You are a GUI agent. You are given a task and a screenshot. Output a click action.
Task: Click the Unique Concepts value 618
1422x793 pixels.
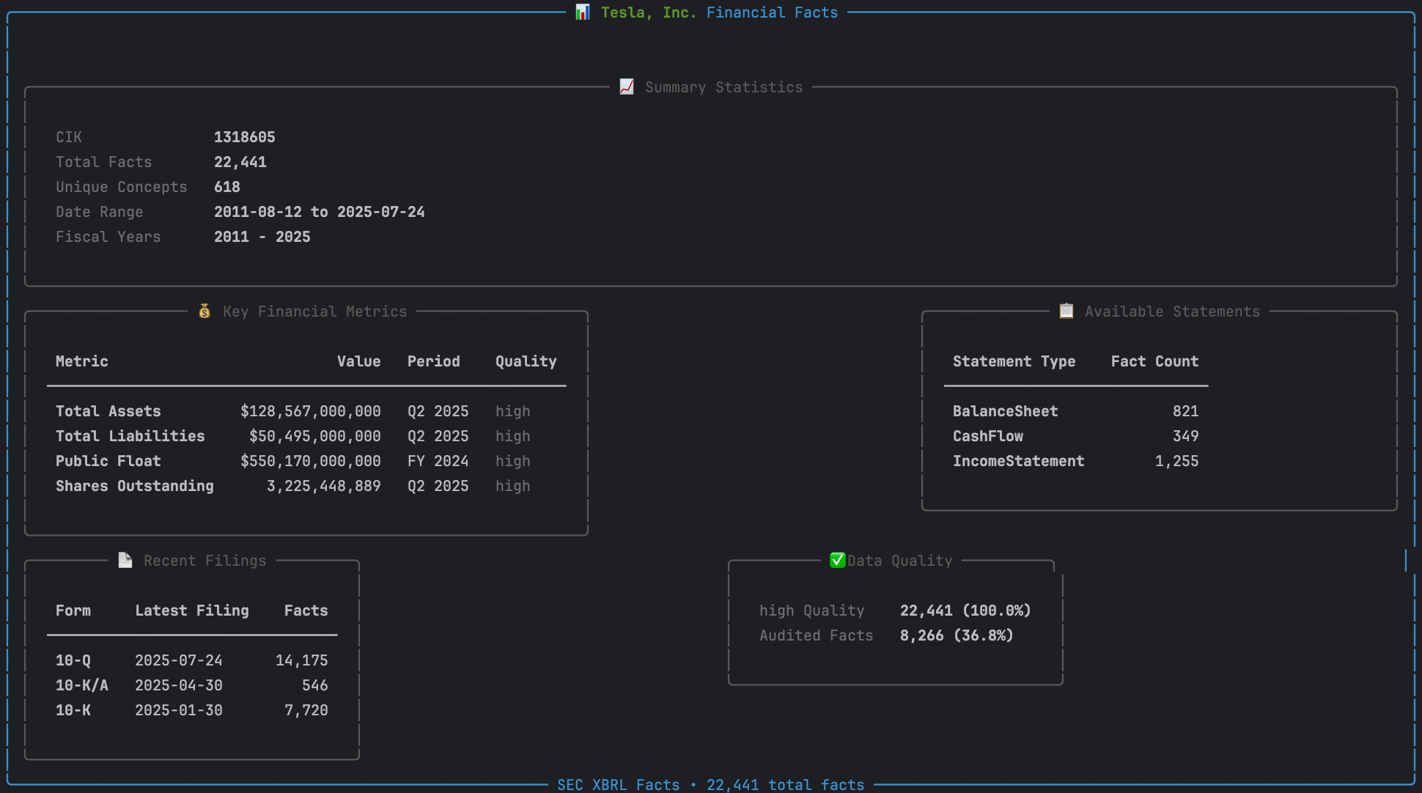227,187
